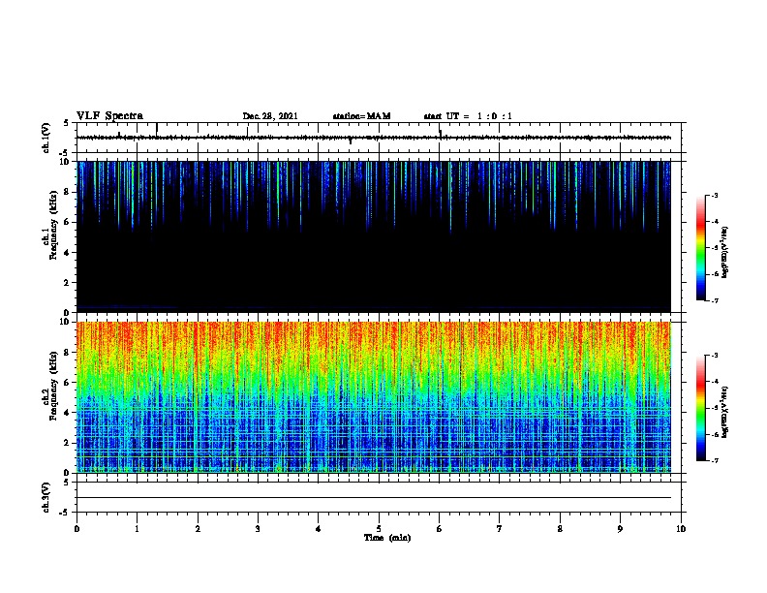767x593 pixels.
Task: Click inside the colorful ch.2 spectrogram panel
Action: point(374,397)
